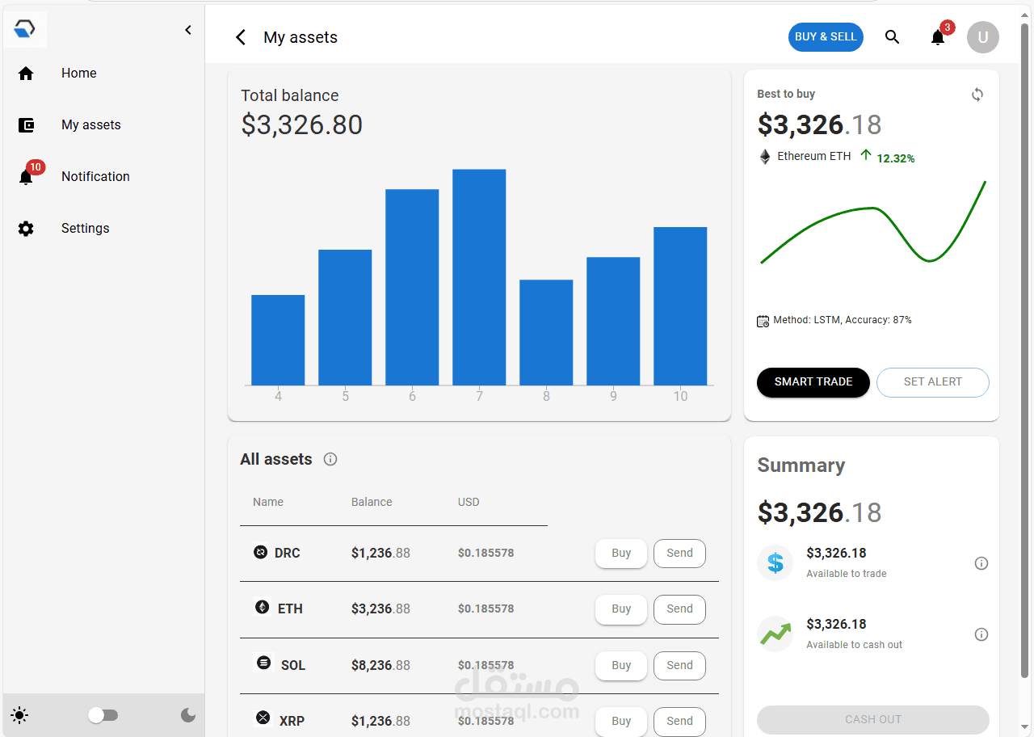Click the bar for day 4
The height and width of the screenshot is (737, 1034).
[x=278, y=340]
